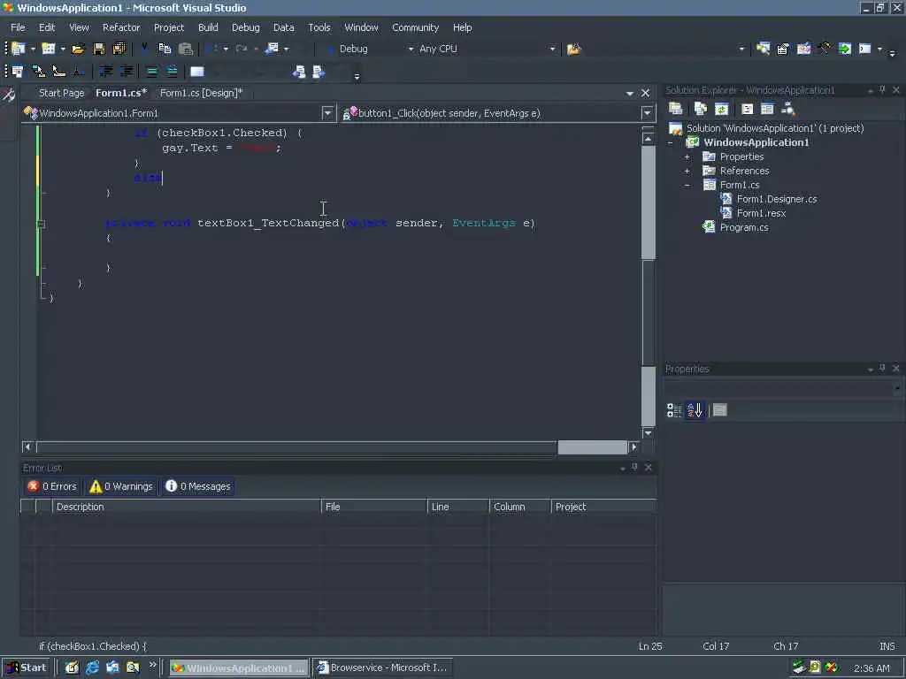The image size is (906, 679).
Task: Collapse the textBox1_TextChanged code outline region
Action: (x=41, y=224)
